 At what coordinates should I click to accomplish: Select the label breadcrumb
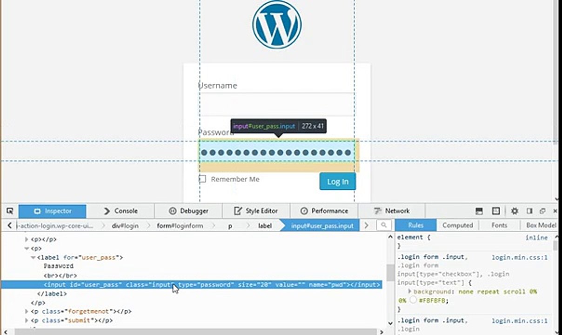tap(265, 226)
